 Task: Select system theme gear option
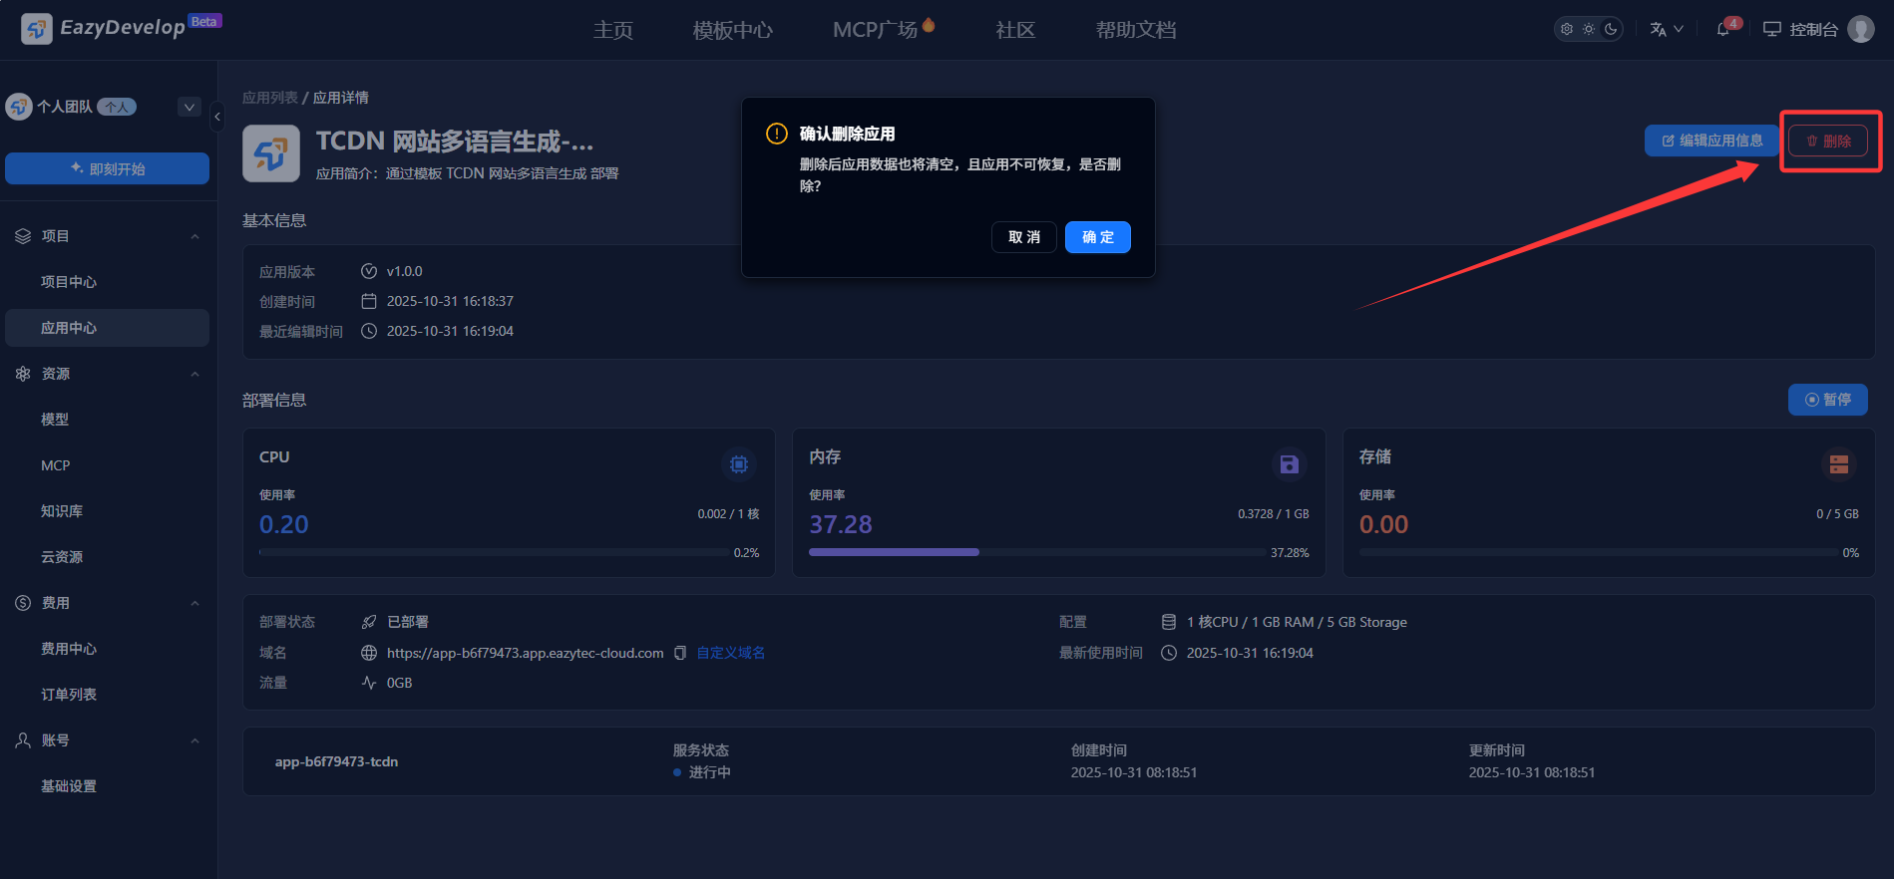tap(1567, 29)
